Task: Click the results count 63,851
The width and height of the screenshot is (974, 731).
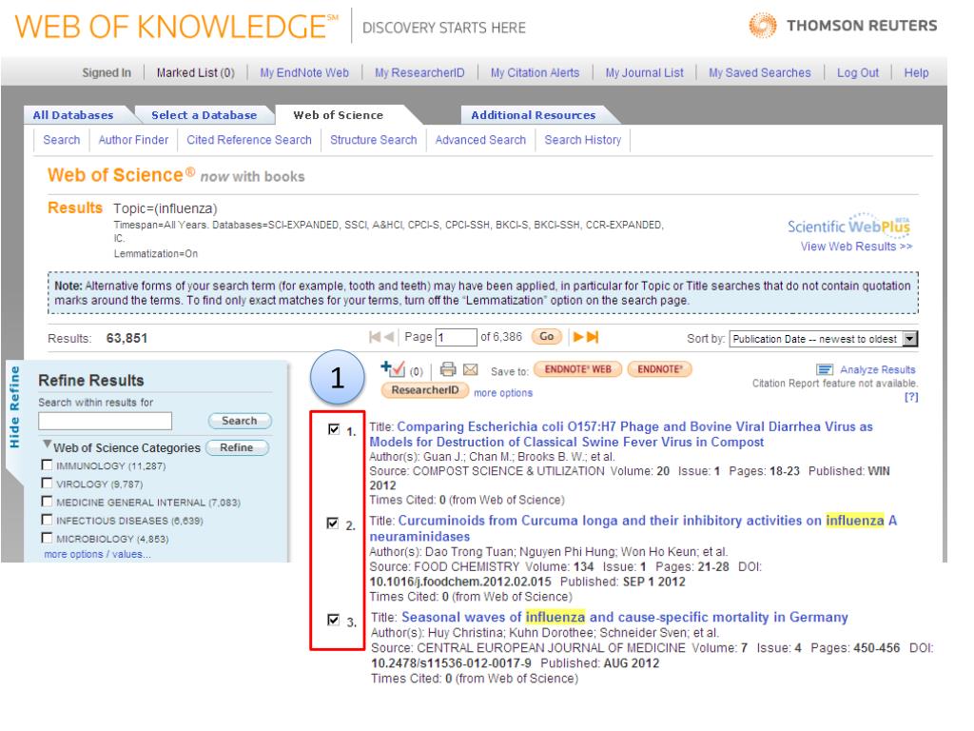Action: tap(127, 338)
